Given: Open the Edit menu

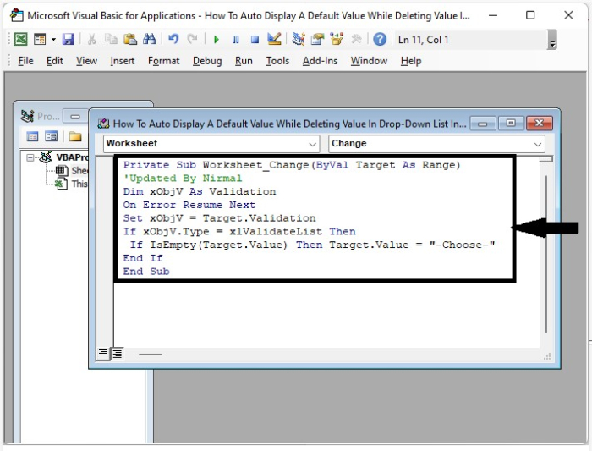Looking at the screenshot, I should pyautogui.click(x=55, y=61).
